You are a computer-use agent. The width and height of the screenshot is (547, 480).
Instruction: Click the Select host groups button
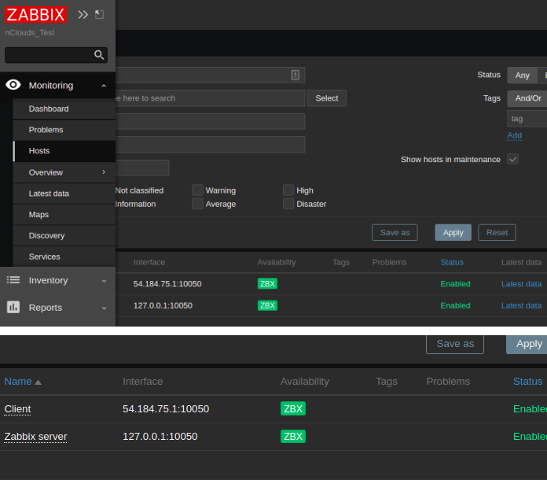(x=326, y=98)
